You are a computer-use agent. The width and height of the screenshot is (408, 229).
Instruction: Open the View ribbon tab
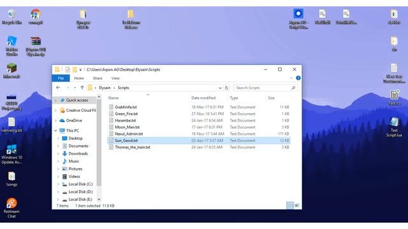point(115,78)
